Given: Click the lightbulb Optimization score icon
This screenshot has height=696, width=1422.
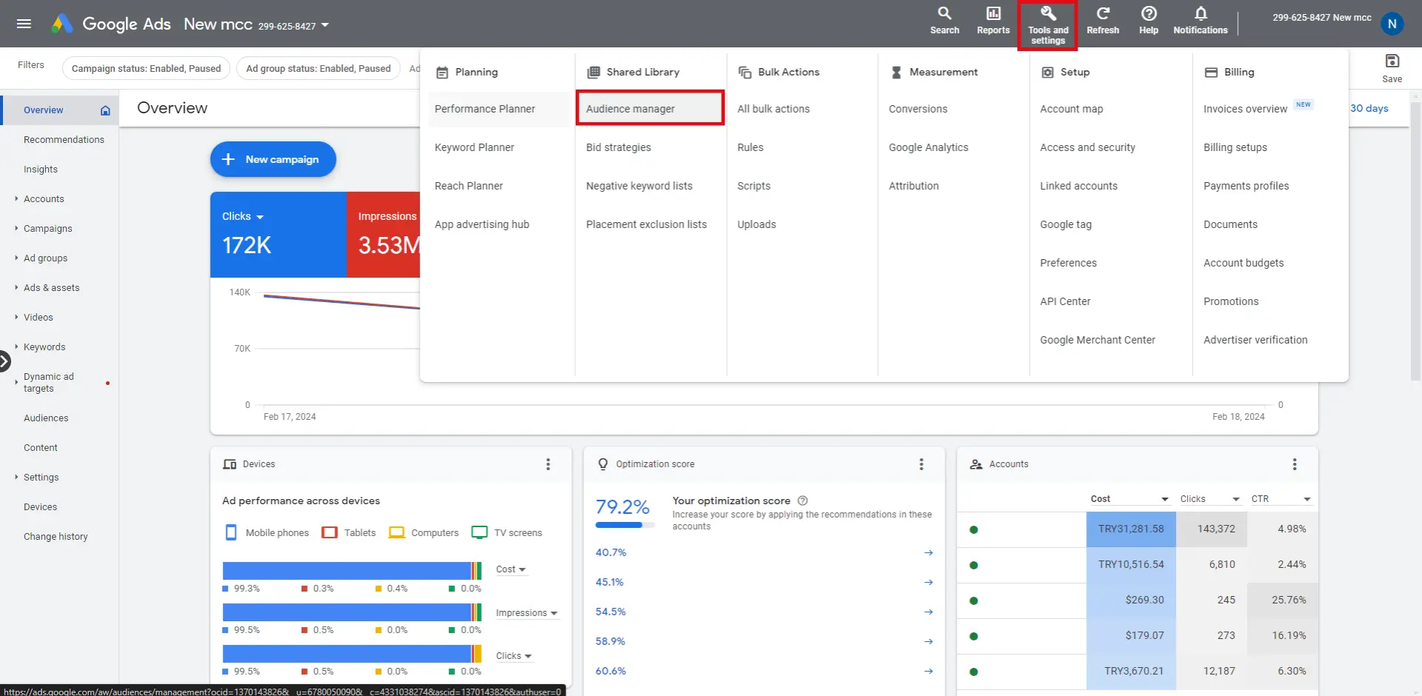Looking at the screenshot, I should (602, 464).
